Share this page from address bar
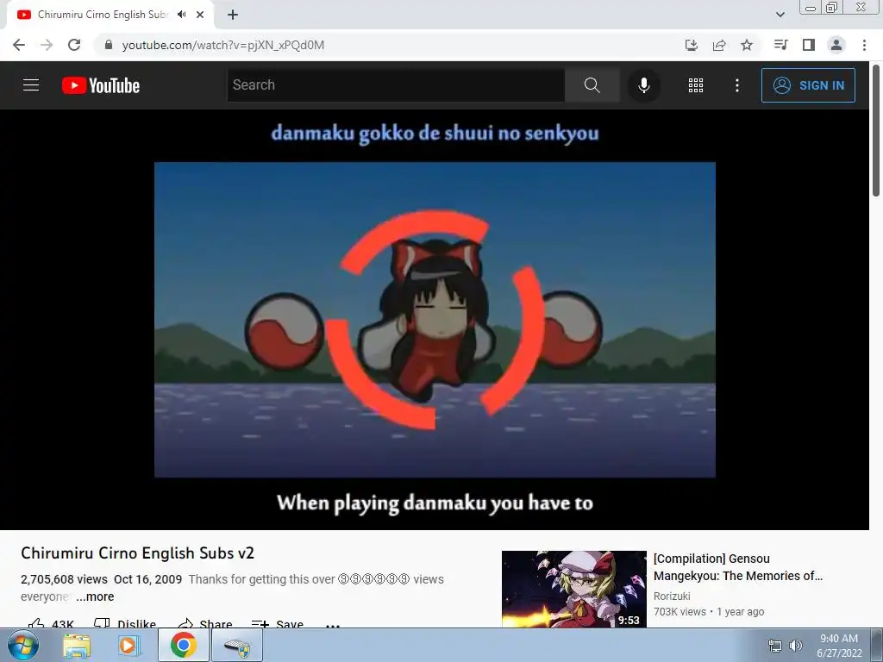 point(719,45)
